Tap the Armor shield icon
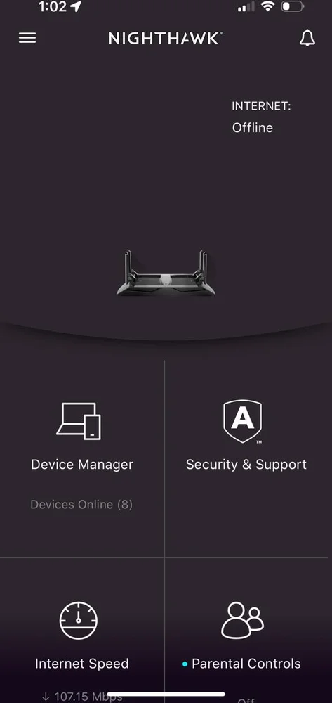Viewport: 332px width, 703px height. pos(243,421)
